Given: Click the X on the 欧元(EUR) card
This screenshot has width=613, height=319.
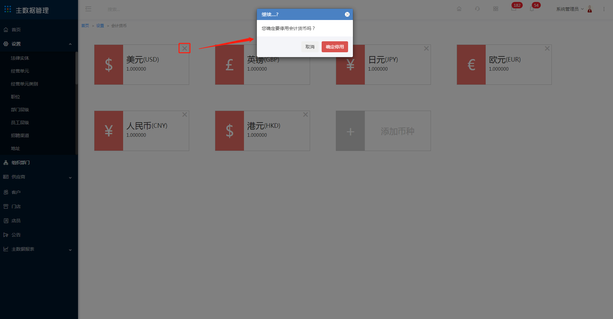Looking at the screenshot, I should point(547,48).
